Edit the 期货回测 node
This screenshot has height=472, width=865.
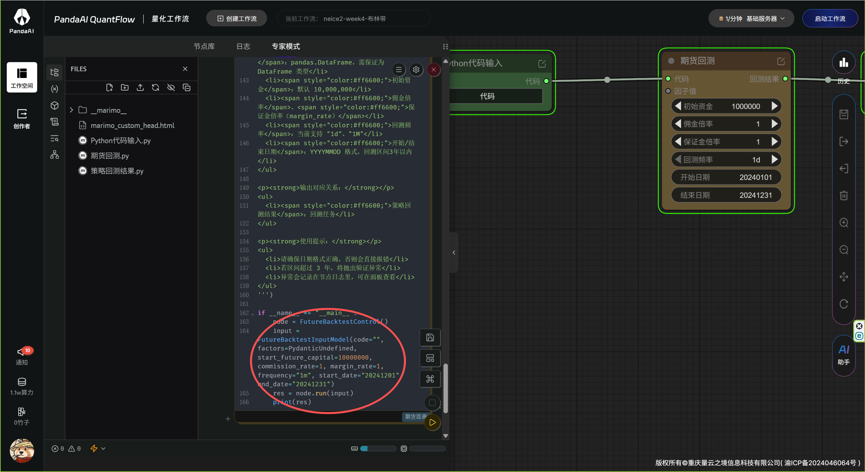781,61
